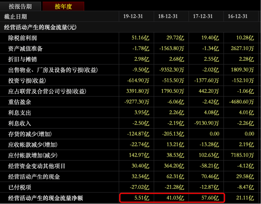Image resolution: width=261 pixels, height=204 pixels.
Task: Select the 经营活动产生的现金流量(元) section heading
Action: (40, 27)
